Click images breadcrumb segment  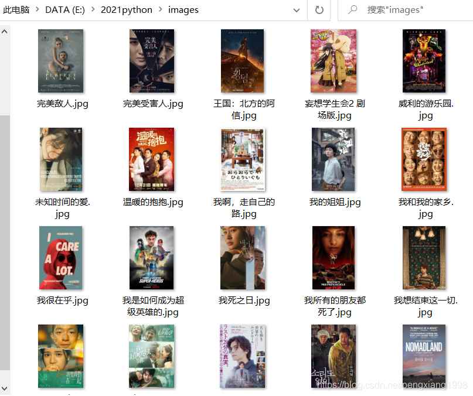pos(183,10)
